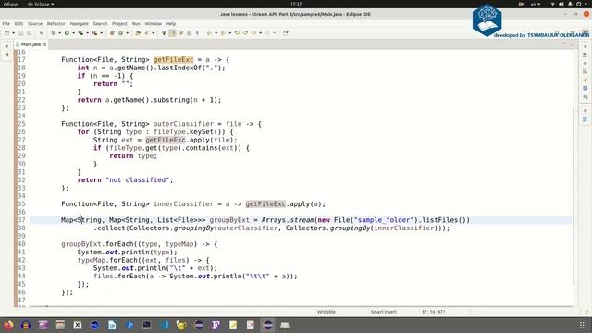The width and height of the screenshot is (592, 333).
Task: Click the outerClassifier variable on line 25
Action: click(183, 124)
